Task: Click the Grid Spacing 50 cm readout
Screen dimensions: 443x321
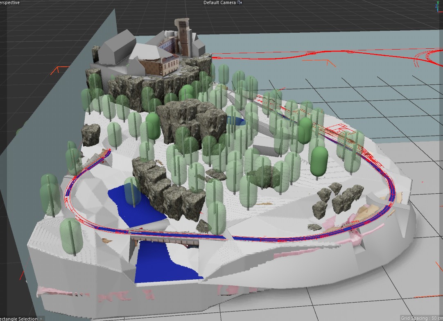Action: tap(421, 318)
